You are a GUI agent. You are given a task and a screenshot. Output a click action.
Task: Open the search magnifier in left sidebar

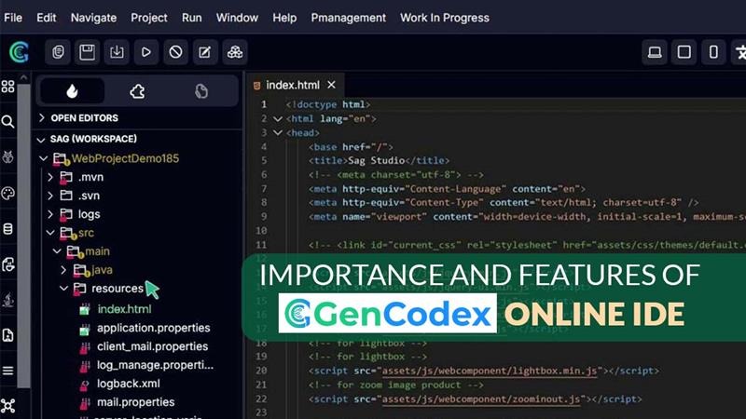[8, 122]
